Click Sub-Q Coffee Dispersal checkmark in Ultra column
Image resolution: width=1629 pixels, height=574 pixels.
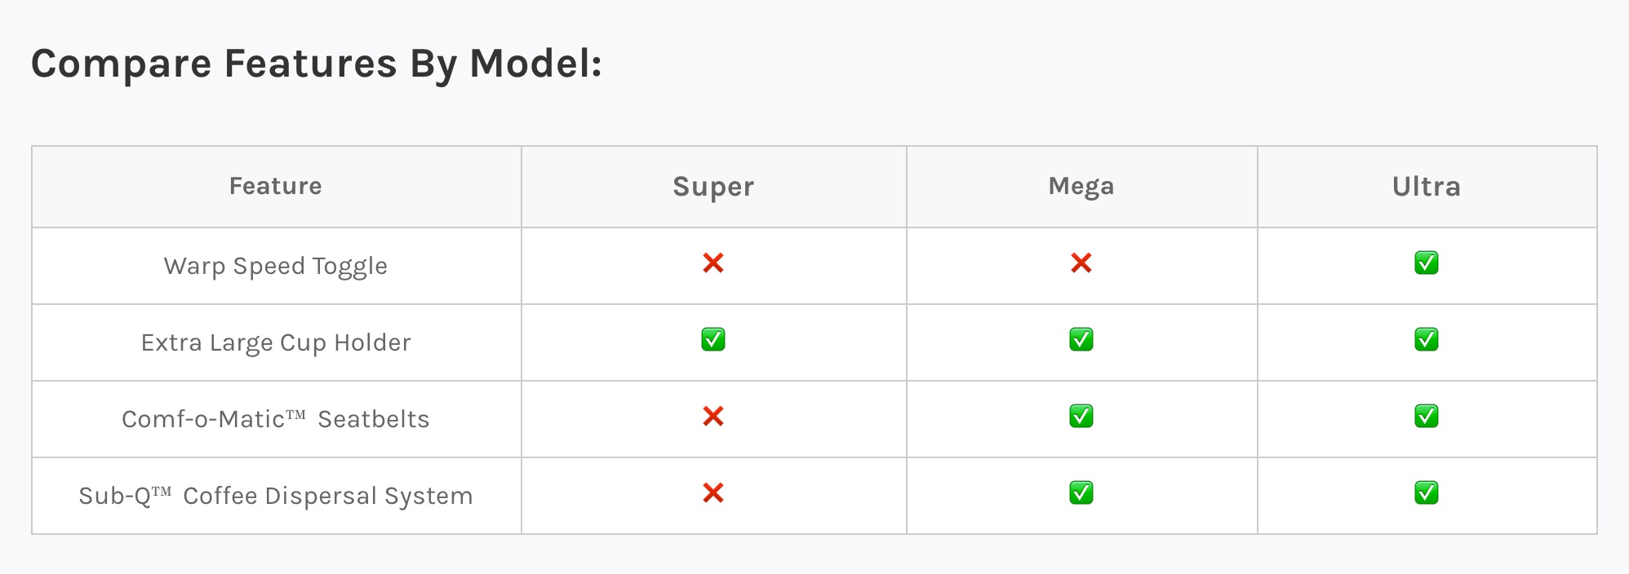tap(1427, 493)
